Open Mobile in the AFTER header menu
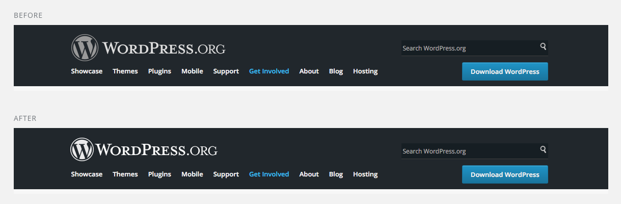Screen dimensions: 621x204 coord(192,174)
